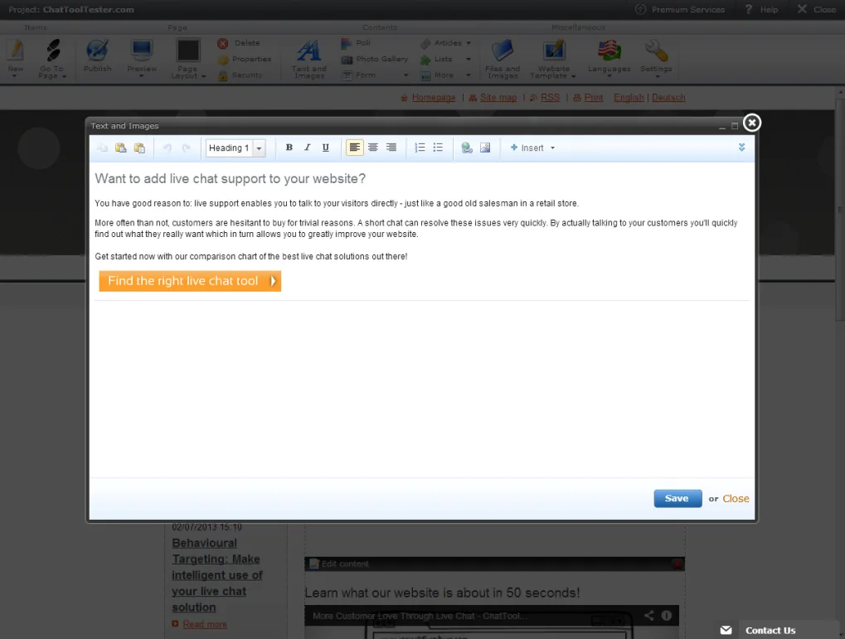Insert a numbered list
This screenshot has height=639, width=845.
[420, 147]
